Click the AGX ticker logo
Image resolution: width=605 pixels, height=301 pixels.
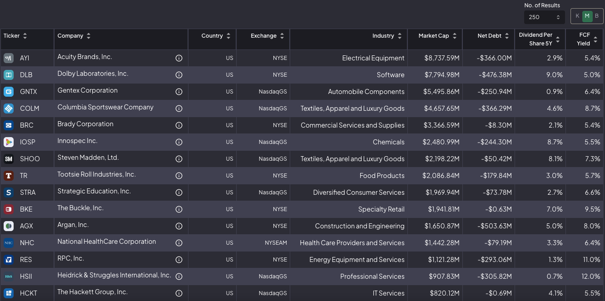tap(9, 226)
